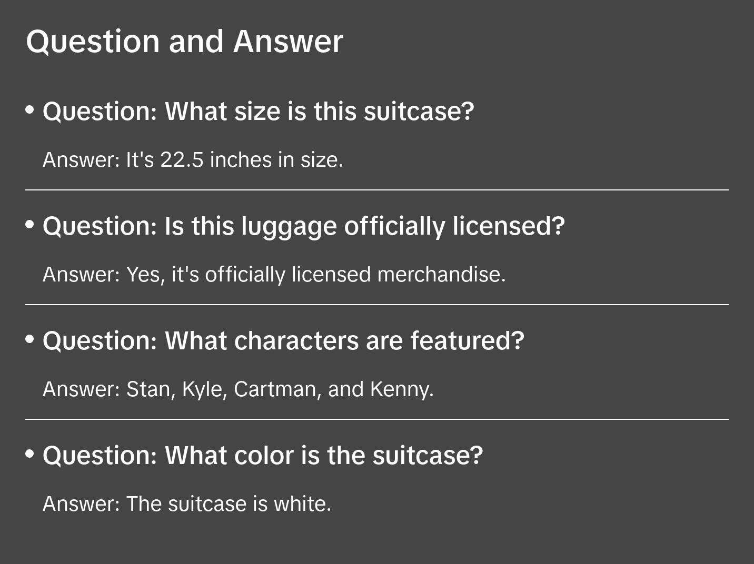Click the bullet beside the officially licensed question

pos(30,225)
